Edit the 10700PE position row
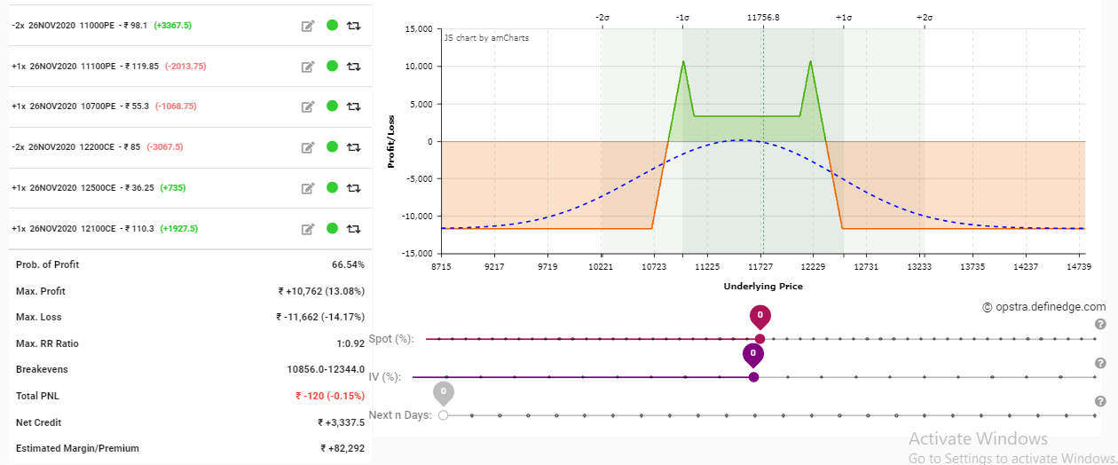The width and height of the screenshot is (1118, 465). pos(308,106)
